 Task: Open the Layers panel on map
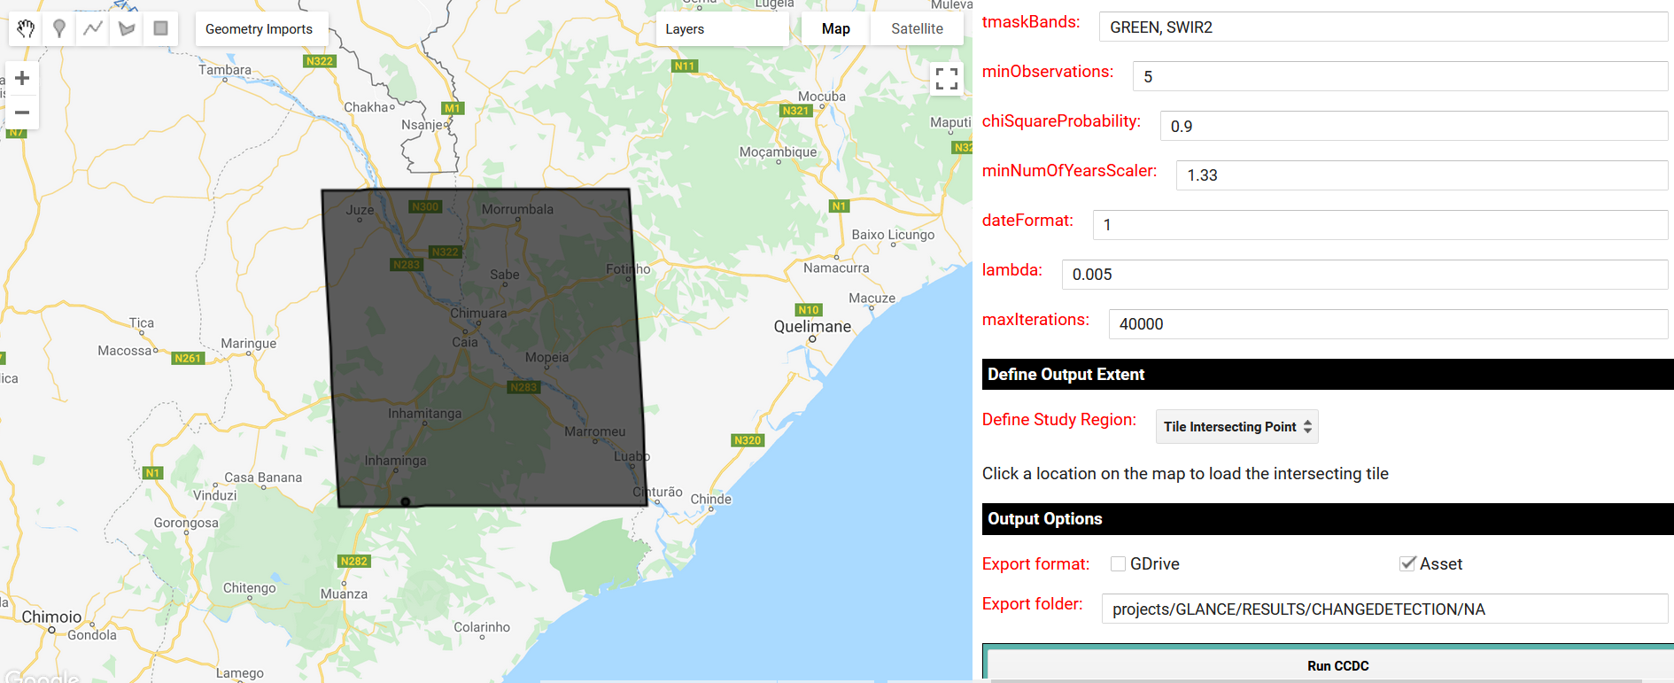(x=685, y=29)
